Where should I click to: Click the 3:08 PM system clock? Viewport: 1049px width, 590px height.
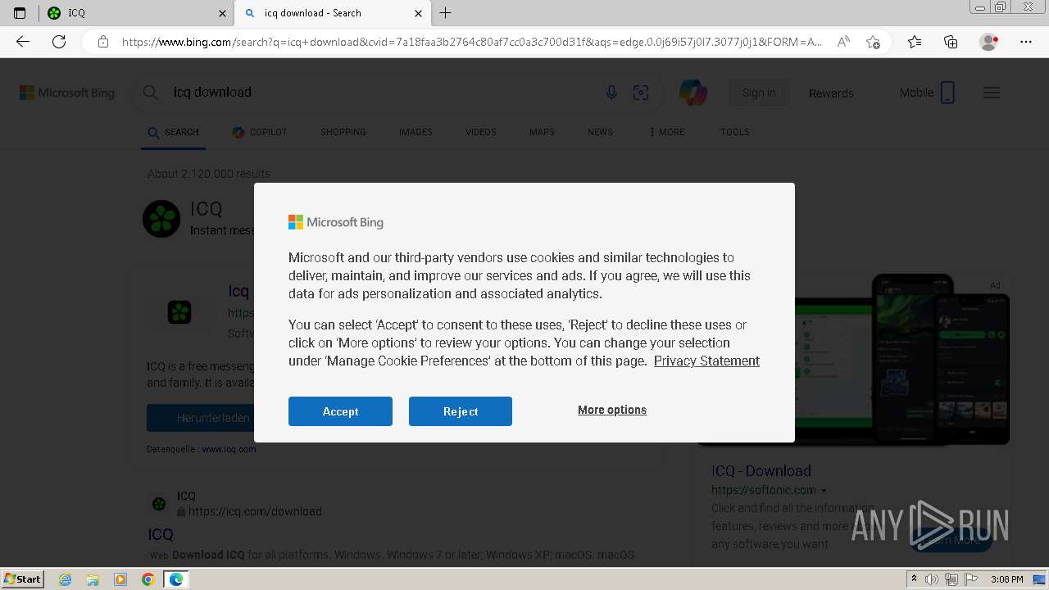pyautogui.click(x=1007, y=579)
